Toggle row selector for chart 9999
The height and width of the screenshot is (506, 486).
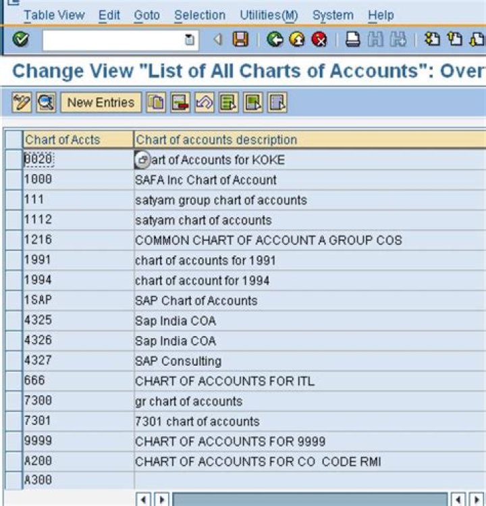point(13,441)
